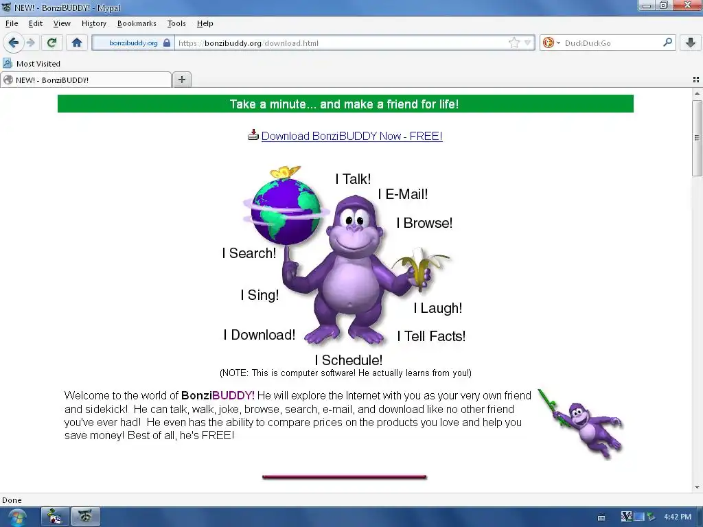The width and height of the screenshot is (703, 527).
Task: Open Most Visited bookmarks folder
Action: (x=32, y=64)
